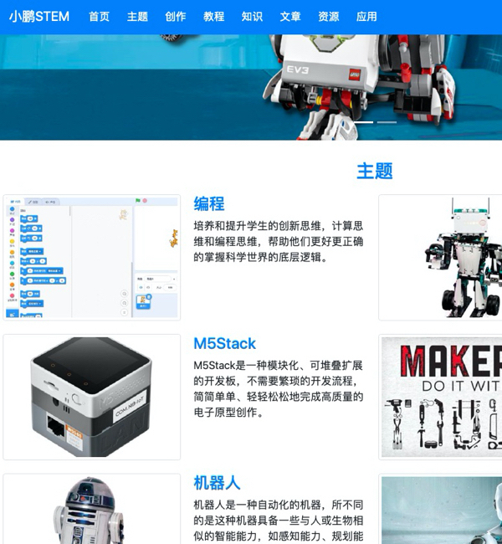Click the 编程 description starting with 培养和提升学生

[279, 242]
